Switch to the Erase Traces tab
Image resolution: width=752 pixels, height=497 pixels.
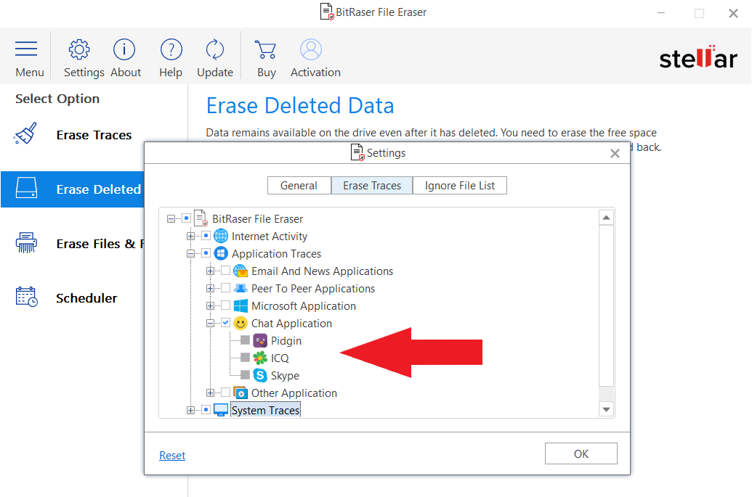(372, 186)
